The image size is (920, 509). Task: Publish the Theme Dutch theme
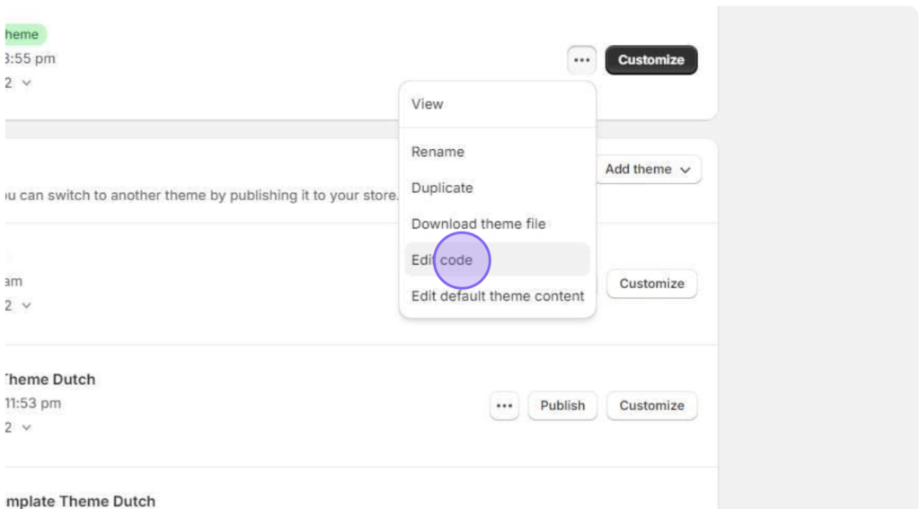pyautogui.click(x=562, y=406)
